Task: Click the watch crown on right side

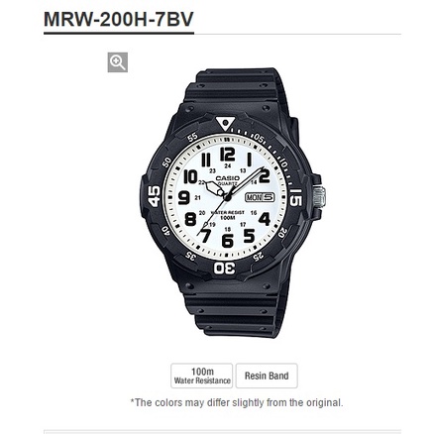Action: (319, 197)
